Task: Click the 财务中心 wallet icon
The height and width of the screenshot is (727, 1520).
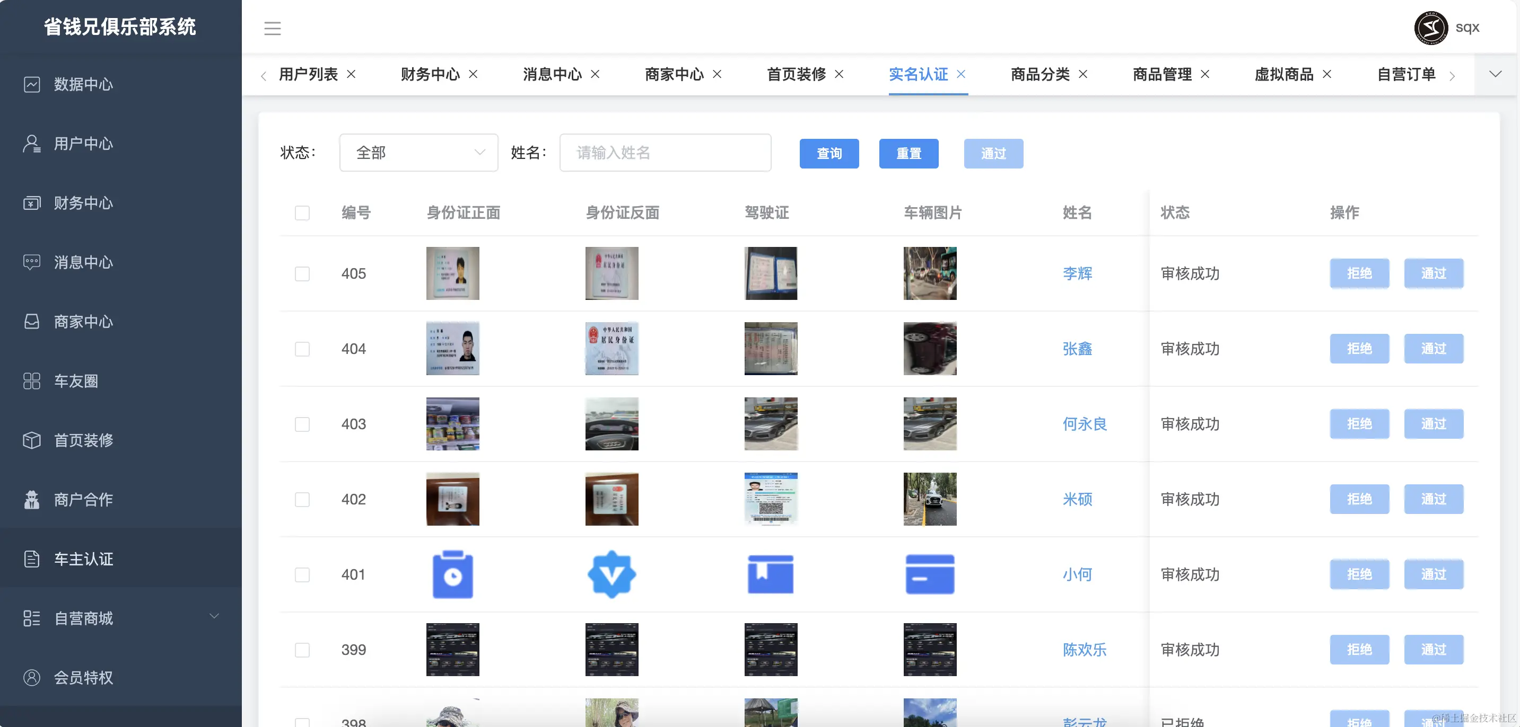Action: pyautogui.click(x=32, y=203)
